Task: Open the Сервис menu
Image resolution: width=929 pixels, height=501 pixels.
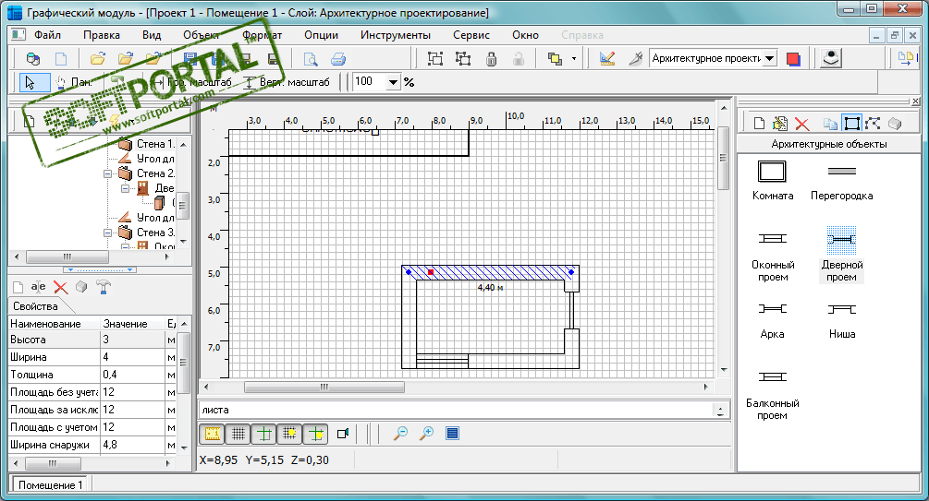Action: pyautogui.click(x=471, y=35)
